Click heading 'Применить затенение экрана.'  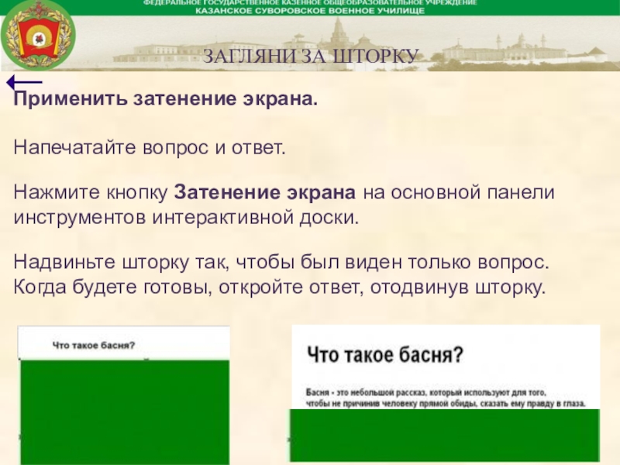click(166, 99)
